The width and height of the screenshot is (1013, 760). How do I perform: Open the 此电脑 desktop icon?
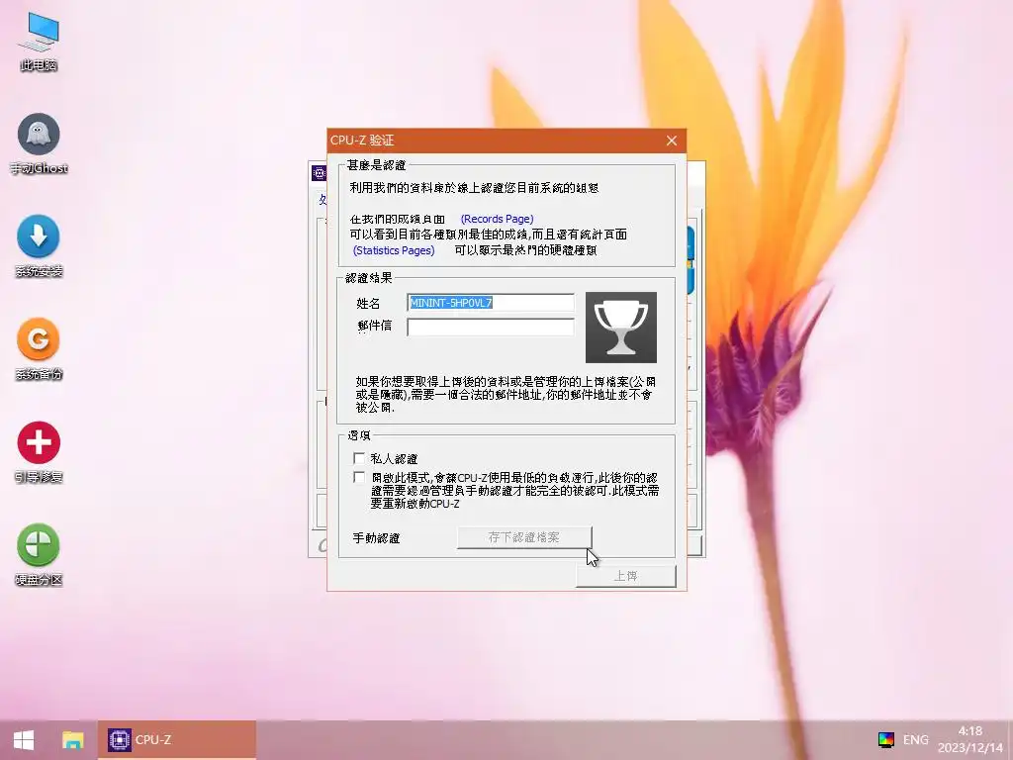(39, 42)
